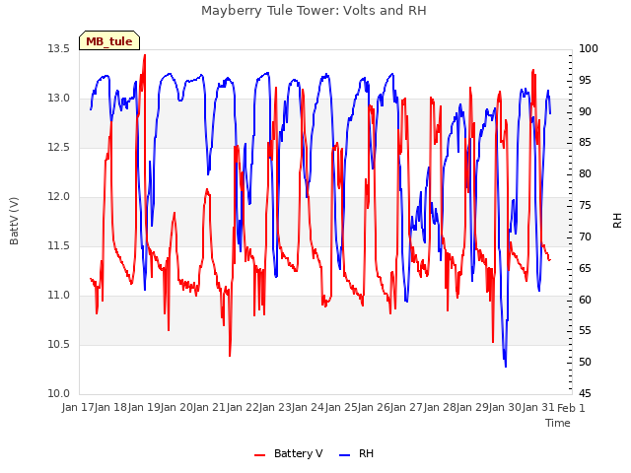
Task: Click the 10.5 left axis value
Action: pyautogui.click(x=59, y=344)
